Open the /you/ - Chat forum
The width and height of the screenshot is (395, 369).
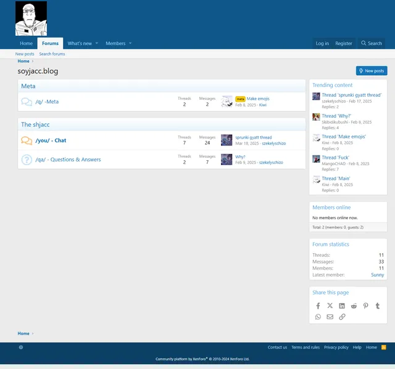coord(51,140)
